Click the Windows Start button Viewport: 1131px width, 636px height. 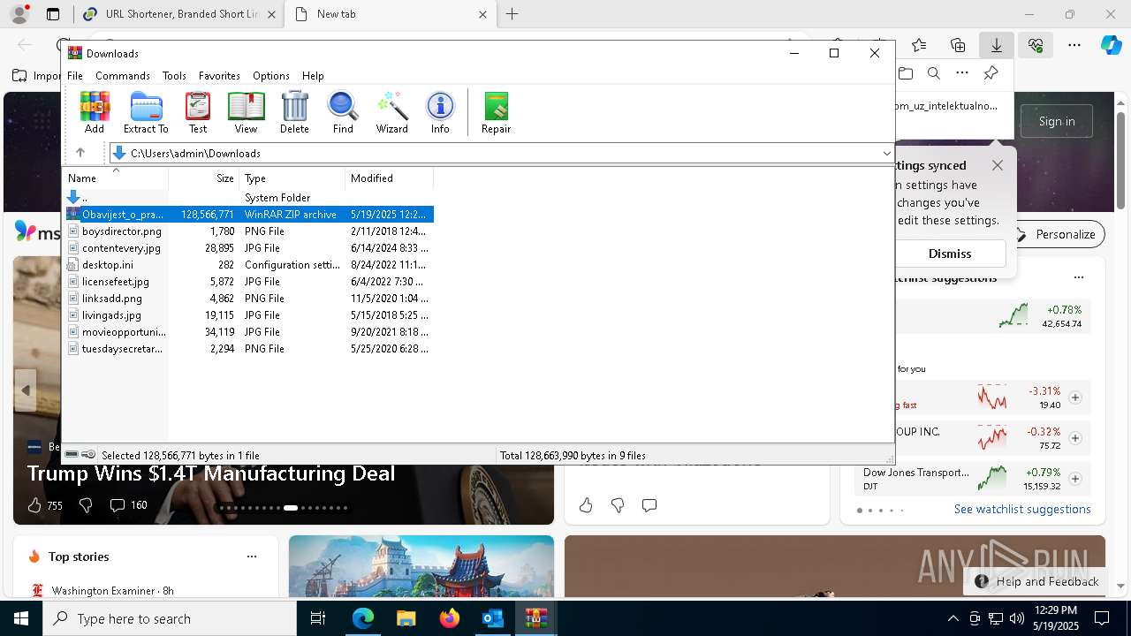click(21, 618)
